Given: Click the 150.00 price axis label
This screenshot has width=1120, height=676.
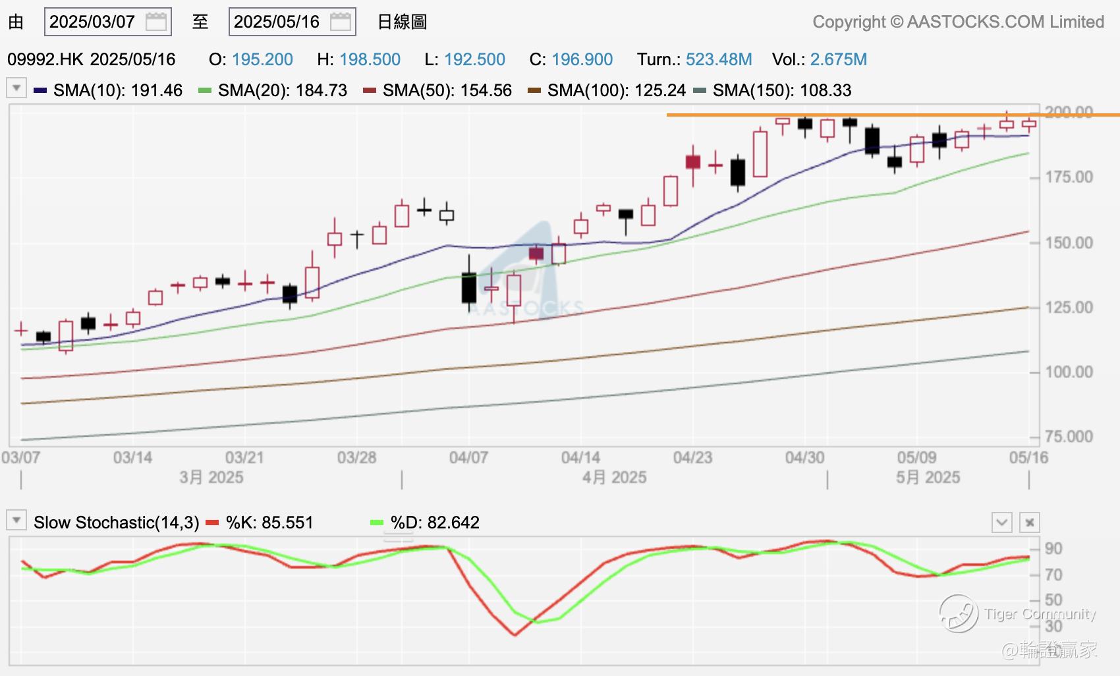Looking at the screenshot, I should coord(1069,243).
